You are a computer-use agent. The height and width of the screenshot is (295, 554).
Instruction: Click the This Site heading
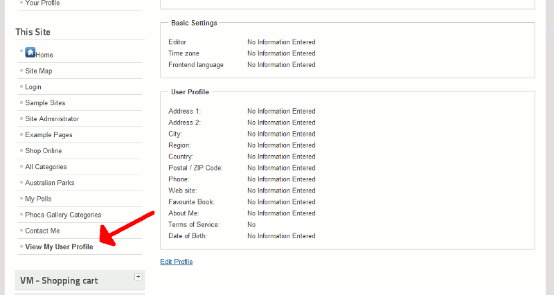tap(33, 32)
